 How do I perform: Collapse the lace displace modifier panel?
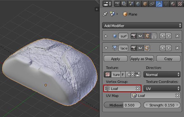[x=106, y=48]
